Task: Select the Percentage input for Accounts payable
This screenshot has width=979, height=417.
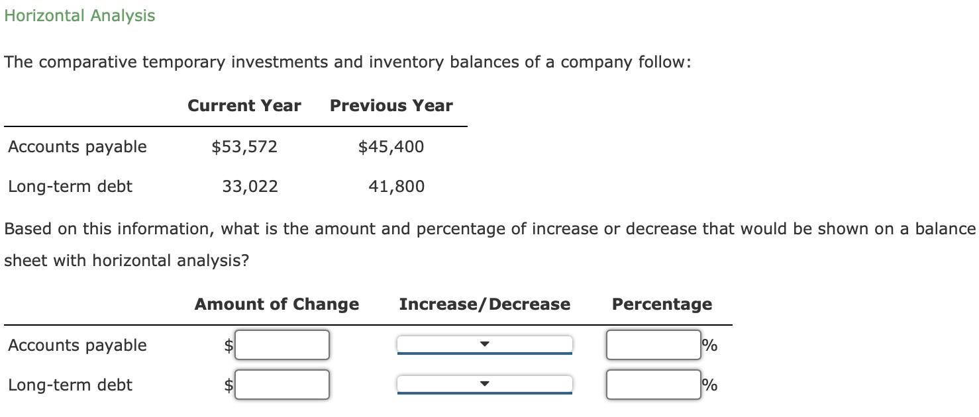Action: (x=653, y=345)
